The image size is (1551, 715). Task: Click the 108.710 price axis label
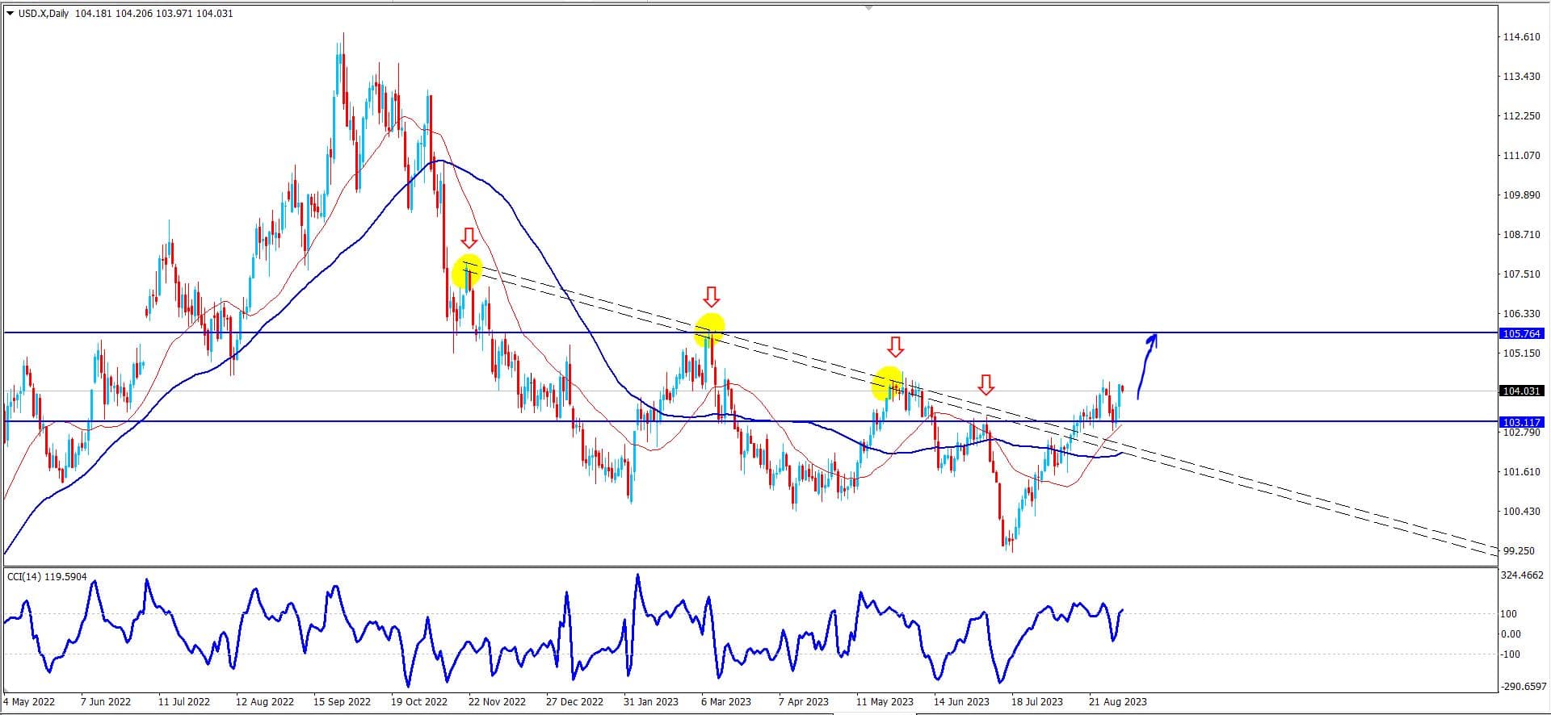[x=1521, y=235]
